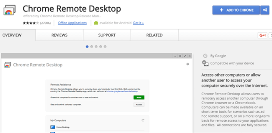Click the Google G icon beside By Google
Image resolution: width=272 pixels, height=133 pixels.
(205, 56)
